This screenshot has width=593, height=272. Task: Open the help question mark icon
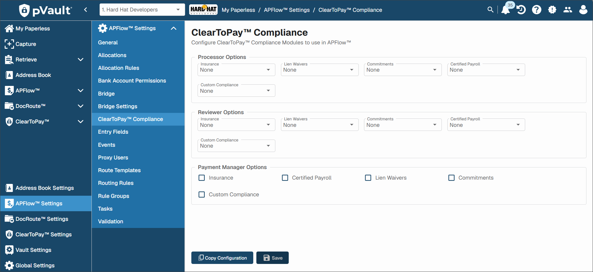[x=537, y=10]
